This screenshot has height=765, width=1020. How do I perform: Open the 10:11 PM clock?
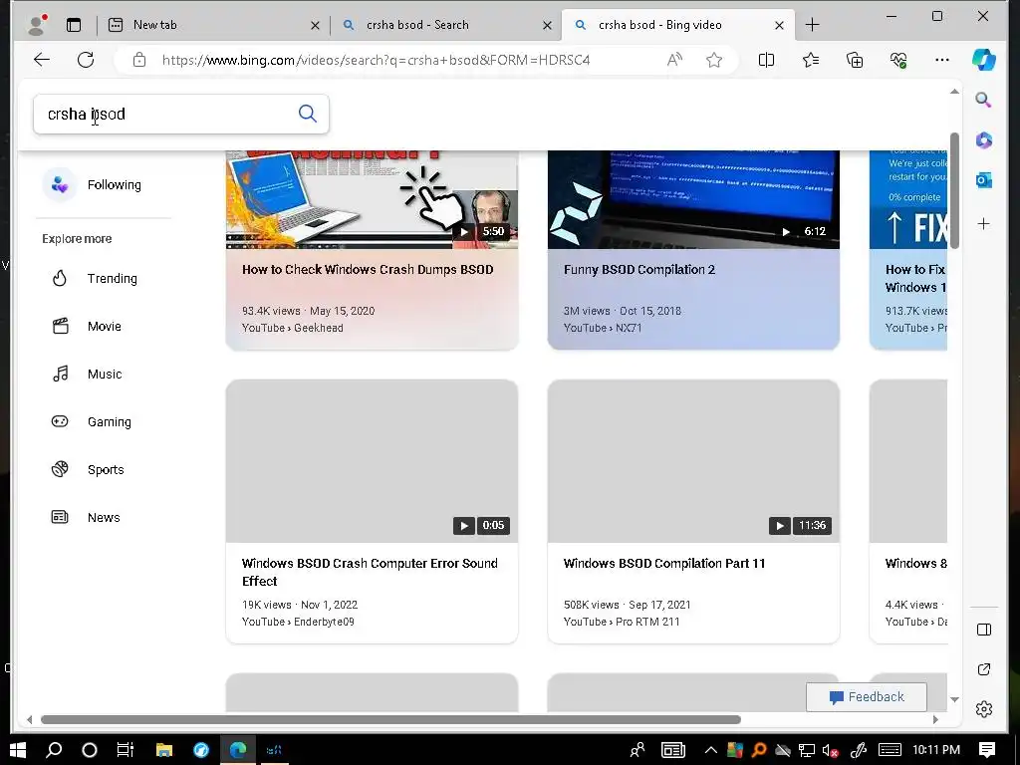tap(936, 750)
